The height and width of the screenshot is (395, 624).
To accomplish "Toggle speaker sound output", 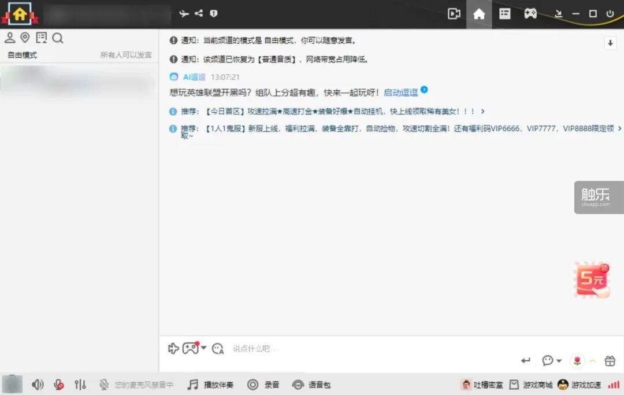I will click(38, 385).
